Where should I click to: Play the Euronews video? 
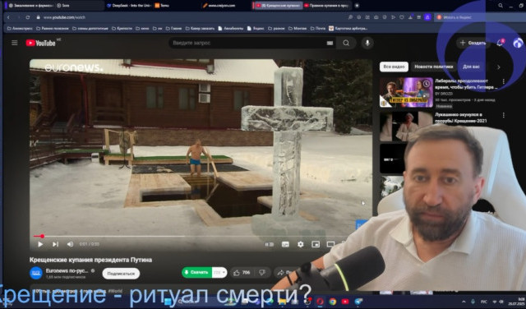click(x=40, y=244)
